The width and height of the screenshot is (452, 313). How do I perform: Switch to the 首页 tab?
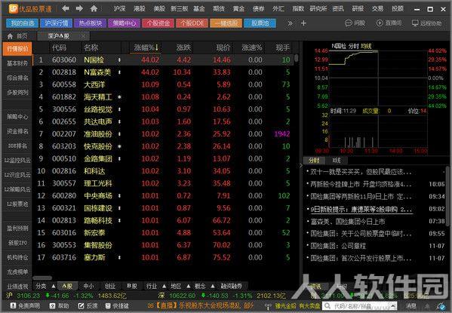point(18,36)
